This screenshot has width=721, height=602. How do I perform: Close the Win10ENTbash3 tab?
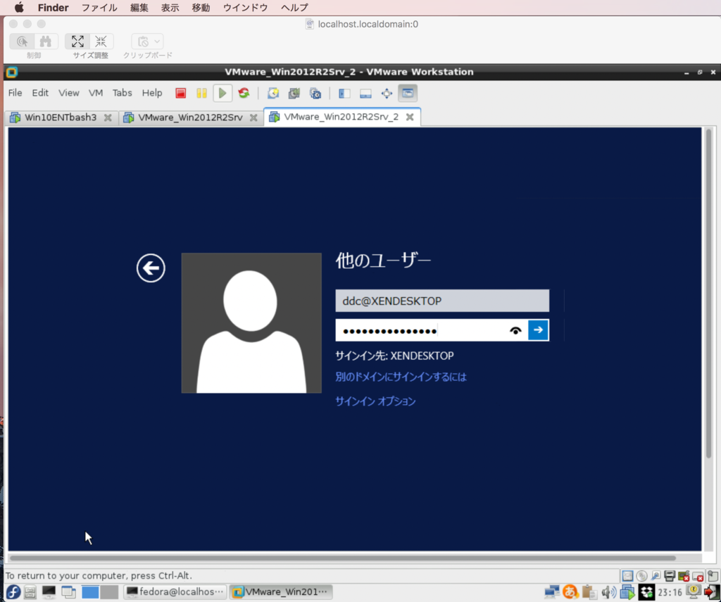(108, 118)
